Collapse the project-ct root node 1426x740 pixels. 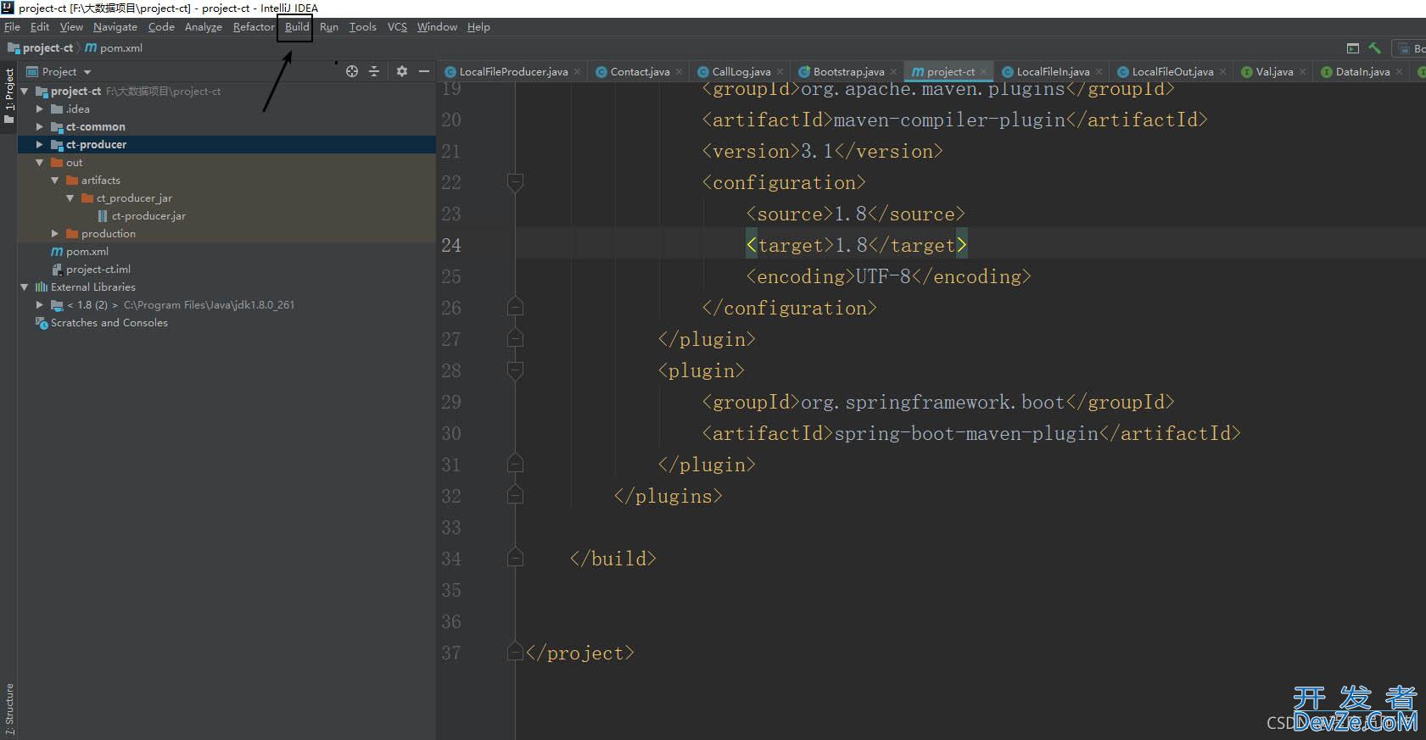(25, 91)
